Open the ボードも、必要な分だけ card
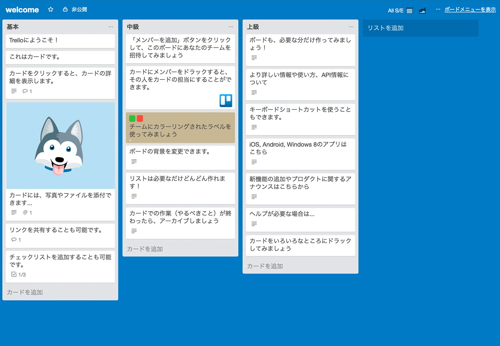The width and height of the screenshot is (500, 346). [300, 50]
